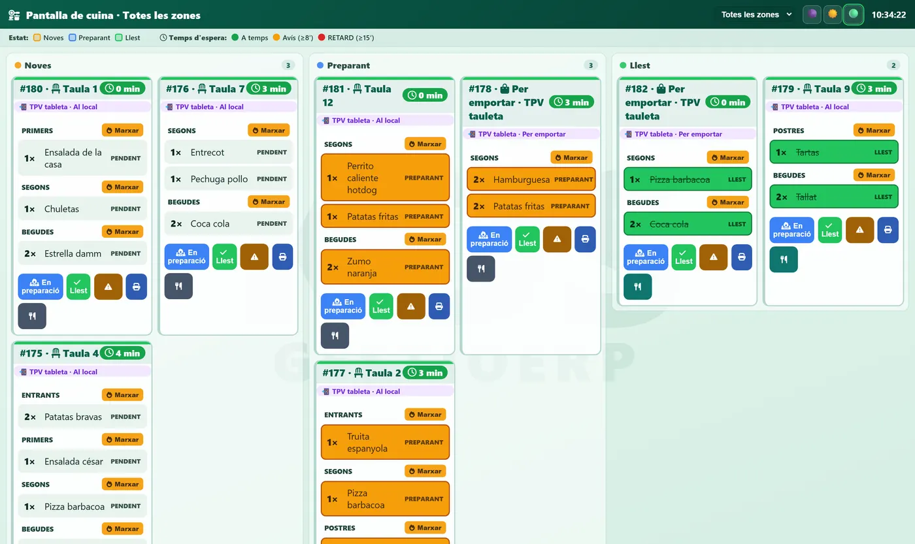This screenshot has width=915, height=544.
Task: Select the 'Zumo naranja' item in order #181
Action: coord(386,267)
